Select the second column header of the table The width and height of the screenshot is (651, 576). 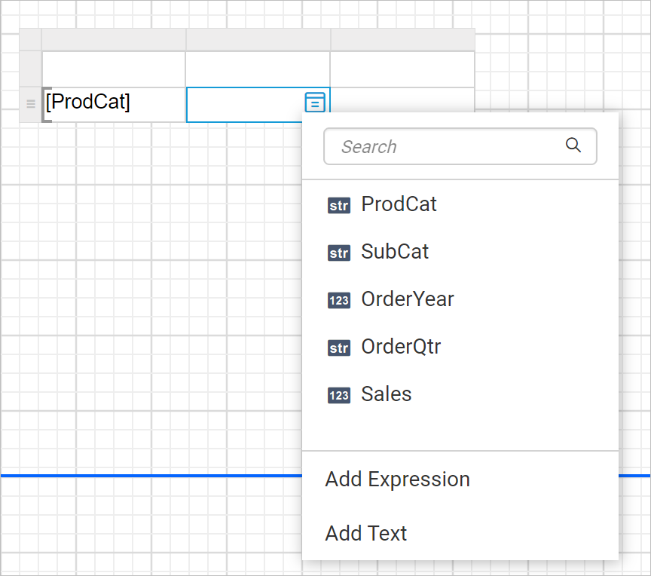pos(258,39)
